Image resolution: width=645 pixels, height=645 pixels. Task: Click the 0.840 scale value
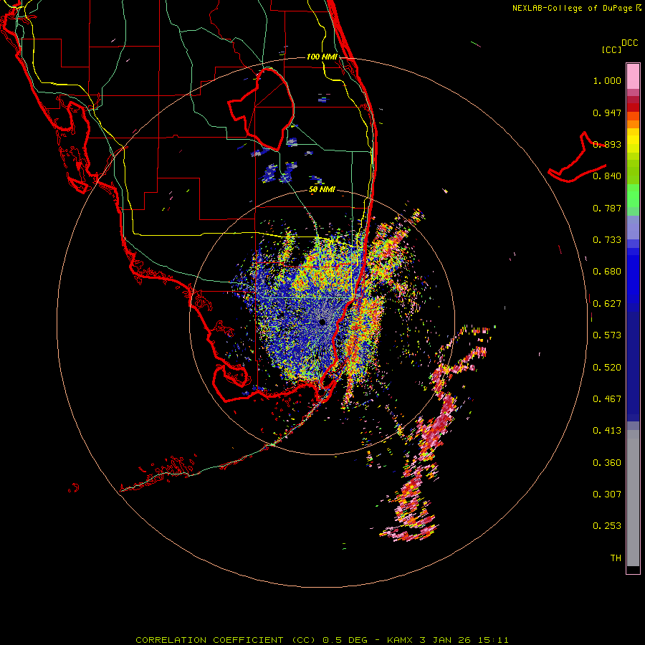click(x=607, y=176)
